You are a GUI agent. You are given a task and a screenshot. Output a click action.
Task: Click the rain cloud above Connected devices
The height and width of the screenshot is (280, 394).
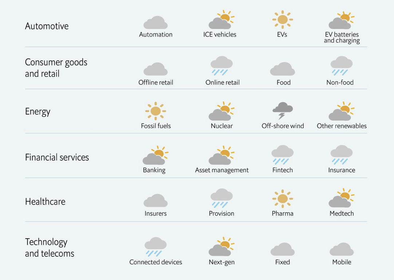(x=155, y=247)
